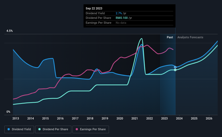Click the 2026 x-axis year label
This screenshot has width=222, height=137.
point(209,118)
